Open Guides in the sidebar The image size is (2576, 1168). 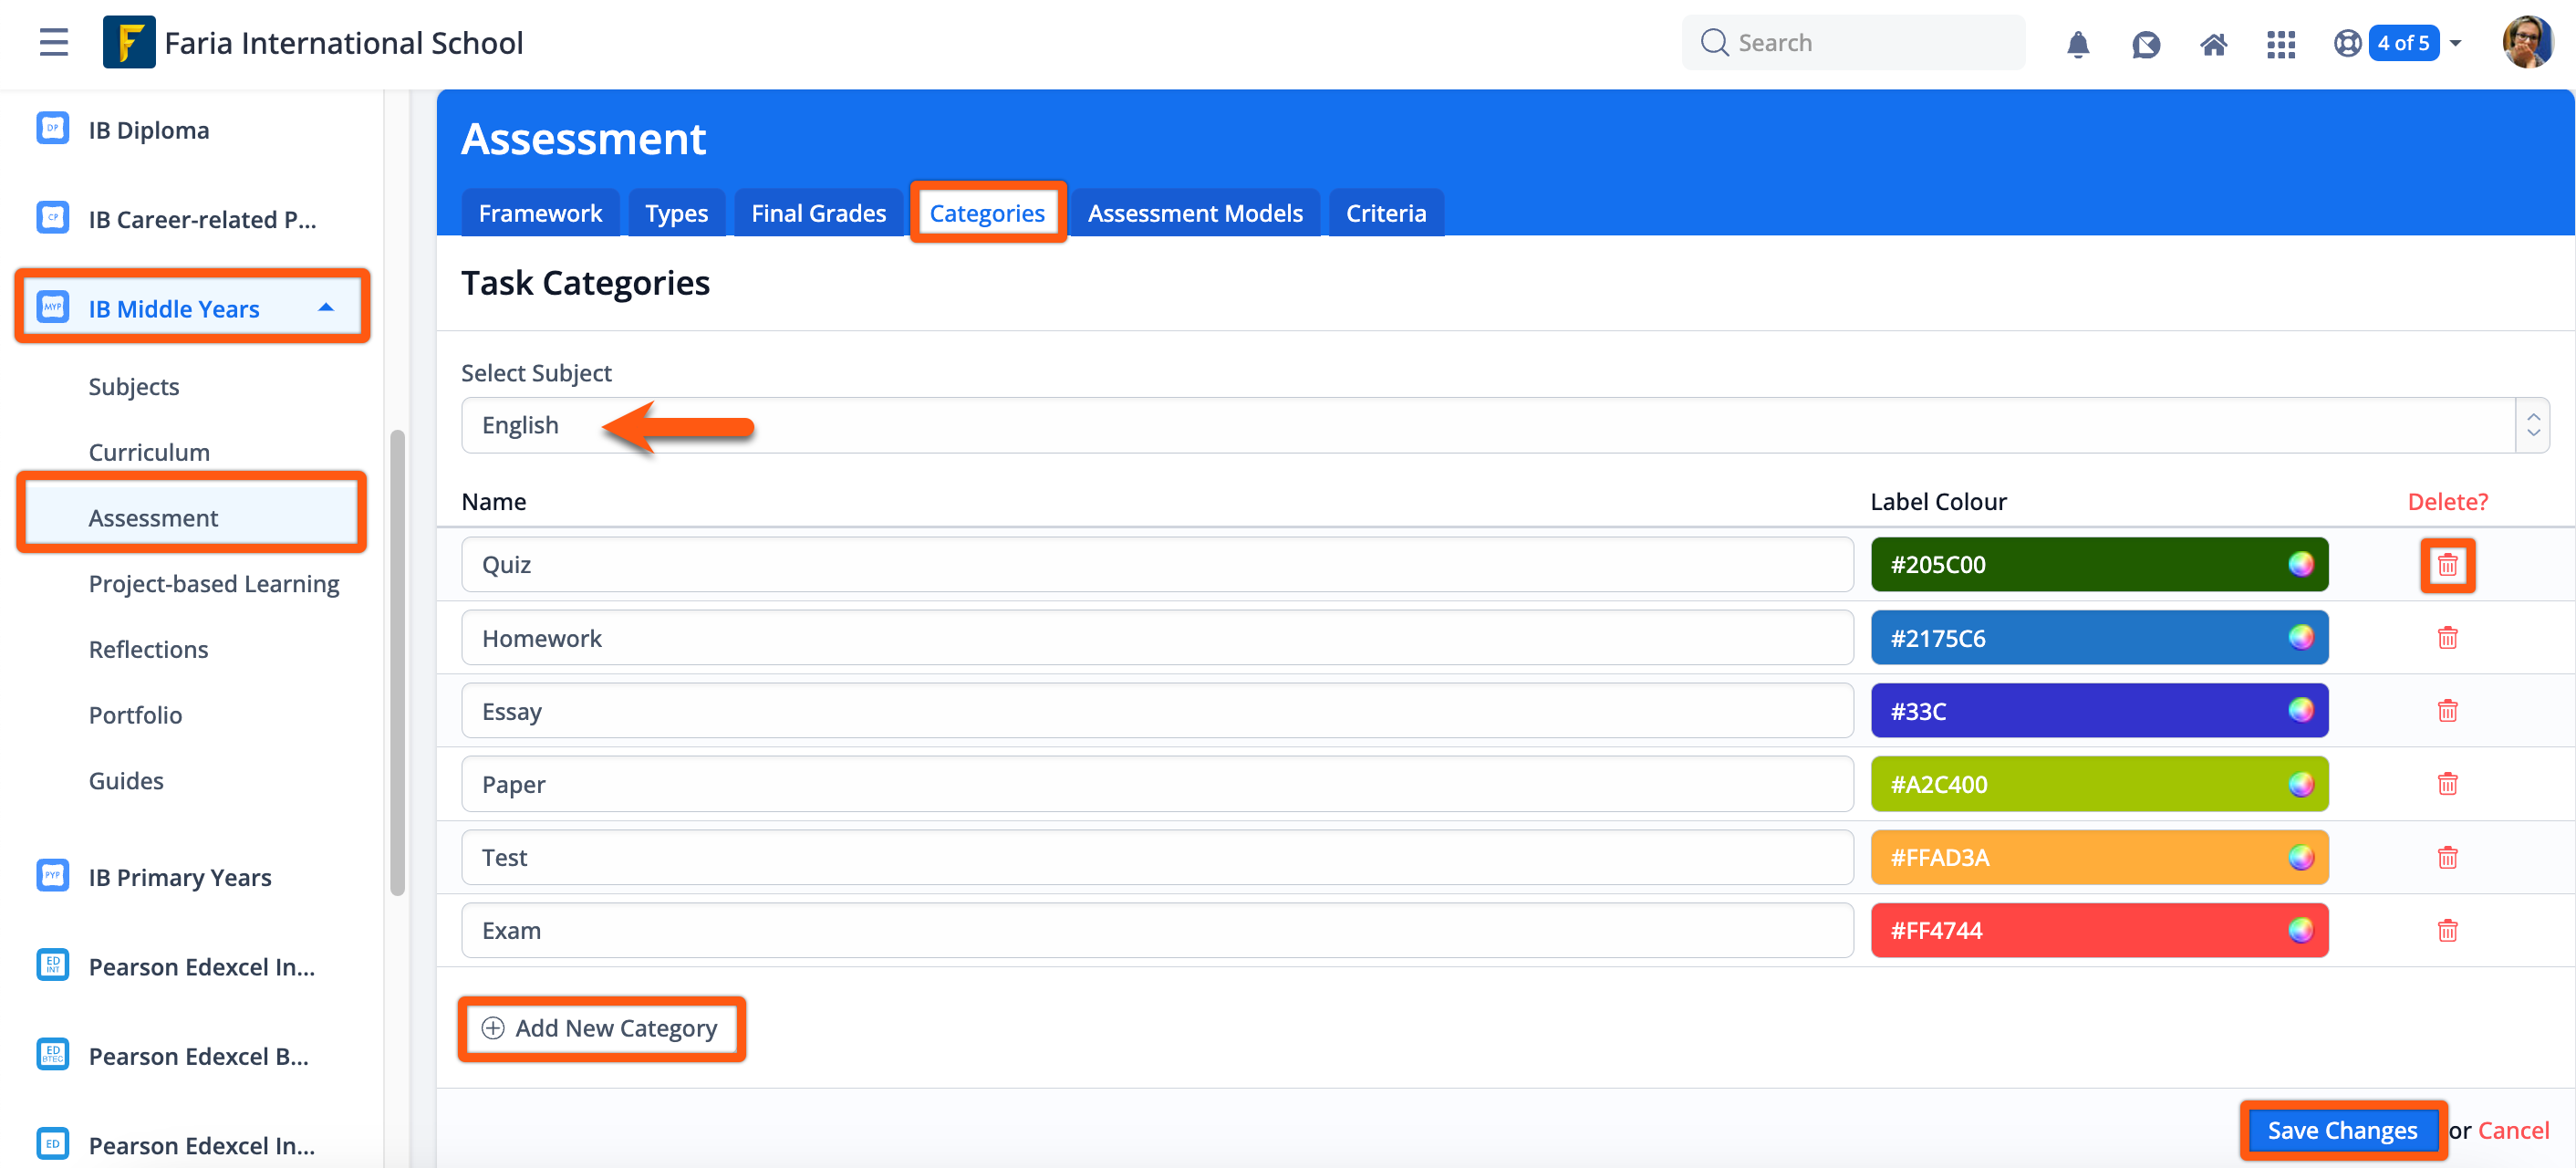coord(126,780)
